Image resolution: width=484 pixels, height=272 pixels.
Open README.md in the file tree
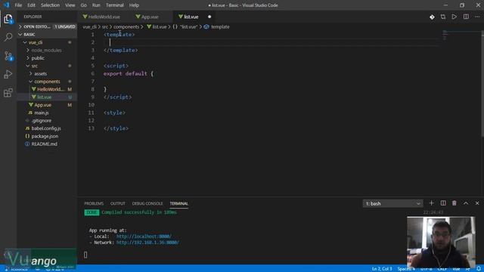coord(47,144)
